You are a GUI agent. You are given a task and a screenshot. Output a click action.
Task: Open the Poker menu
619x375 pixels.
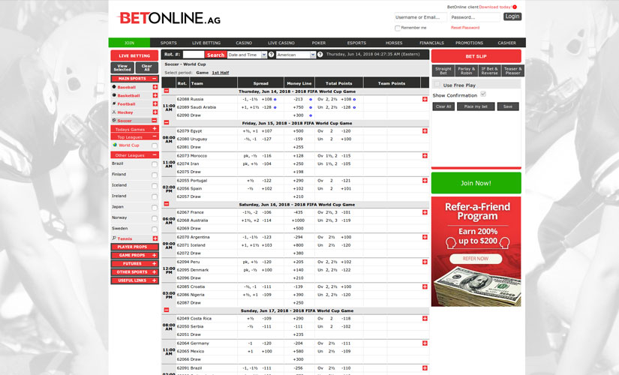[319, 43]
